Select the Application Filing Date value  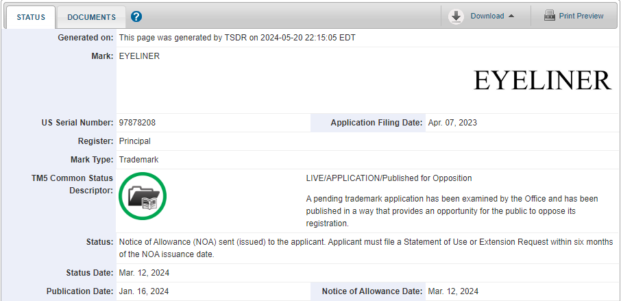coord(452,123)
